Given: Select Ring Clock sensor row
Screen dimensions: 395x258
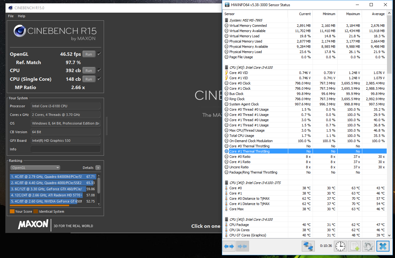Looking at the screenshot, I should point(305,99).
